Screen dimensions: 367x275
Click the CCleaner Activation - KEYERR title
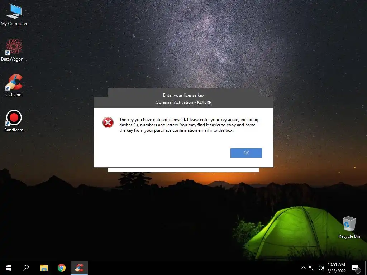point(183,102)
